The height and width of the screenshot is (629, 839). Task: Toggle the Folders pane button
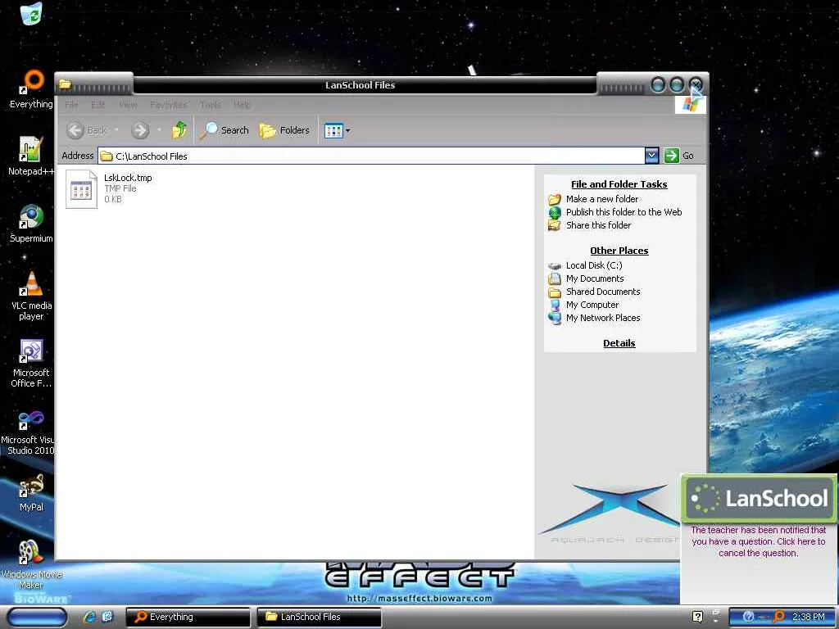(284, 130)
